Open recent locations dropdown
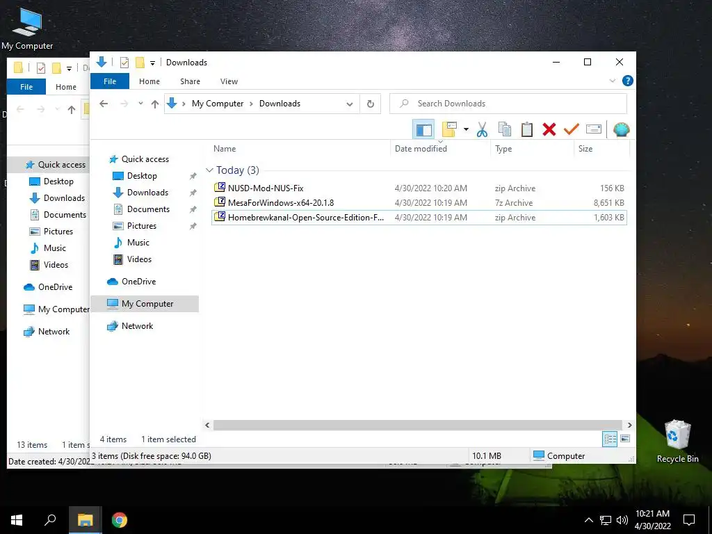This screenshot has width=712, height=534. pos(140,104)
